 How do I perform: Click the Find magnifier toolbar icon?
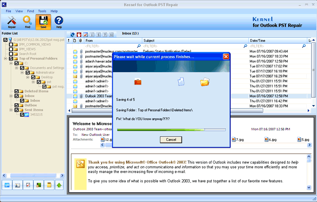point(28,22)
